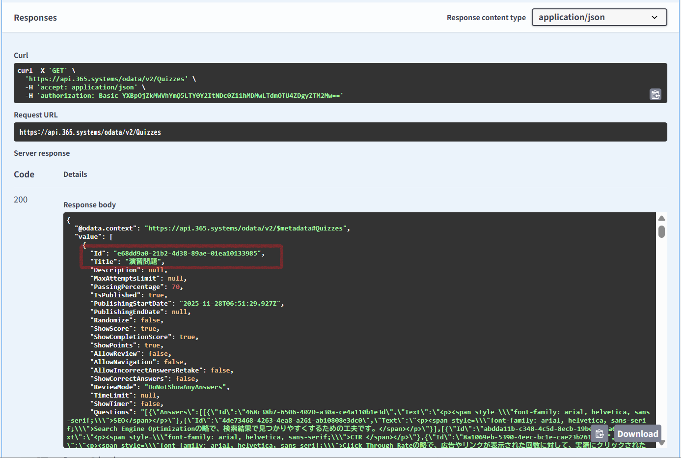Click the "Responses" heading
Viewport: 681px width, 458px height.
(x=35, y=18)
